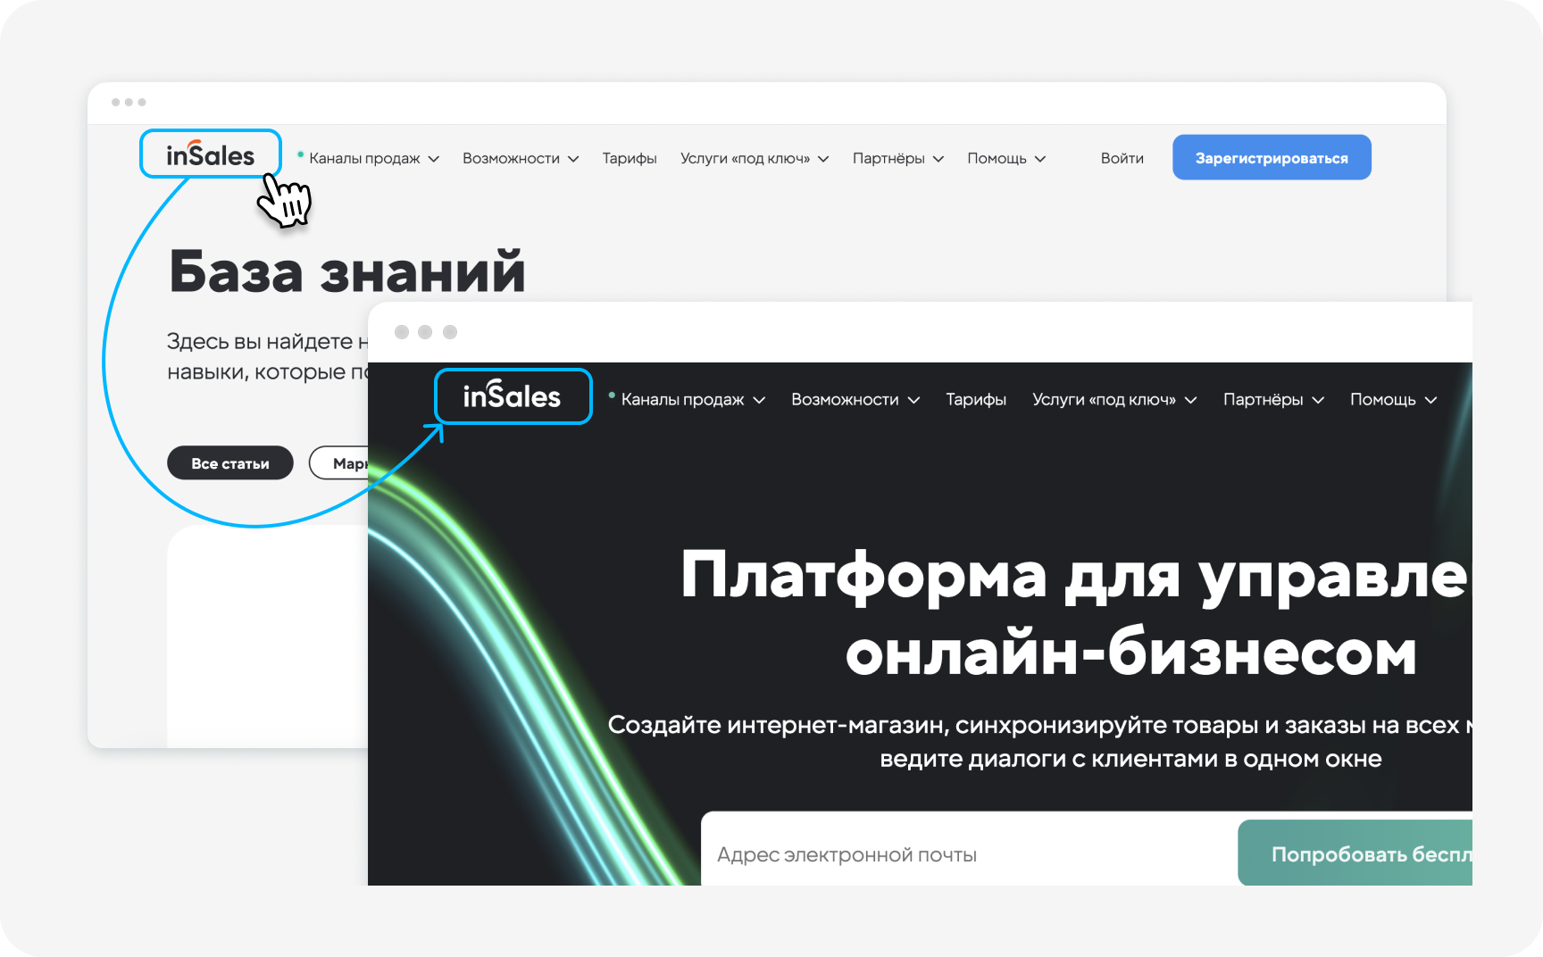This screenshot has height=957, width=1543.
Task: Expand Возможности in the knowledge base window
Action: 521,158
